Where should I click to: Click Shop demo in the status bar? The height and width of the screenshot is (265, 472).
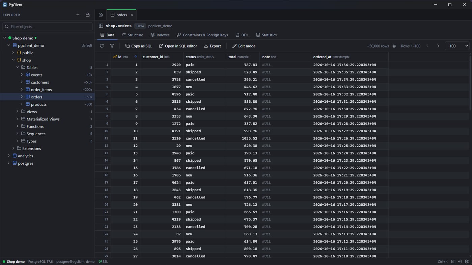point(13,262)
